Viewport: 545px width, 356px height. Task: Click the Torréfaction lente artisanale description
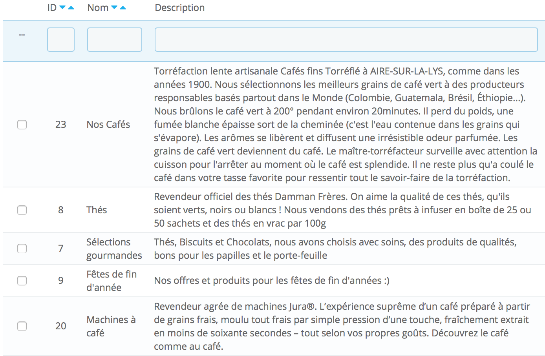(346, 125)
